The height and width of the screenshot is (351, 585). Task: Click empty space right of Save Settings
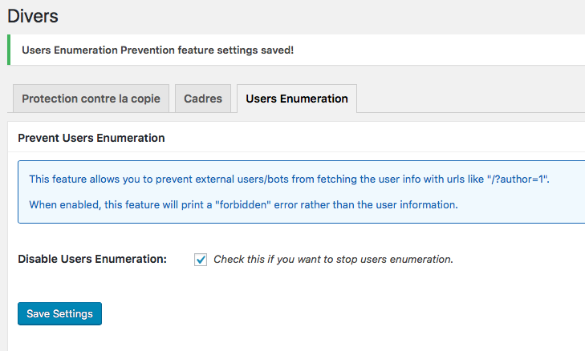[x=299, y=314]
